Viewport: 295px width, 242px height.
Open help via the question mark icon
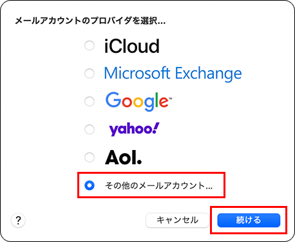18,220
